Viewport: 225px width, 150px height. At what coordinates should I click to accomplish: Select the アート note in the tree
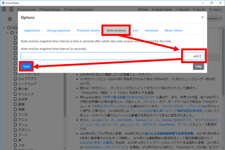[23, 135]
